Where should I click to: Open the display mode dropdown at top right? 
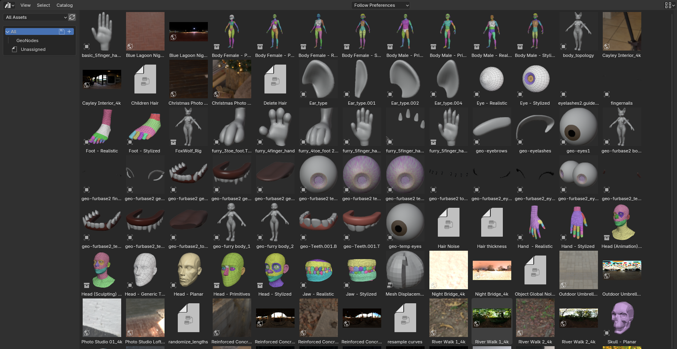[x=669, y=5]
